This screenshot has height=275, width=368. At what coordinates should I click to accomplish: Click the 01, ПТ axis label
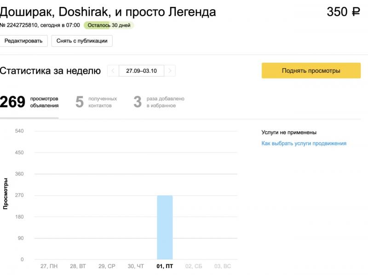click(165, 266)
